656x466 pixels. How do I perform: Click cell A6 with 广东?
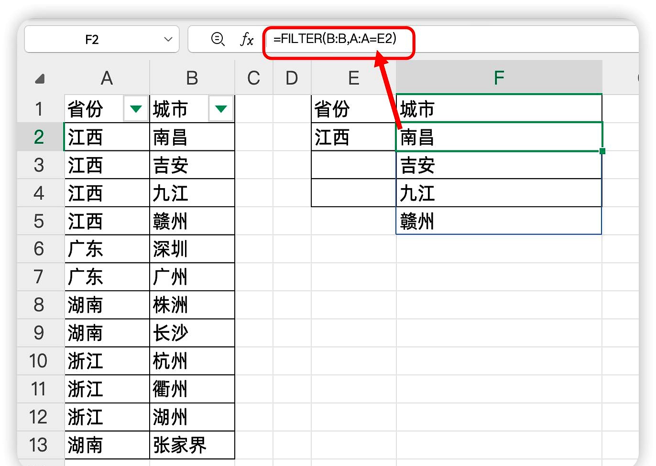pyautogui.click(x=107, y=249)
